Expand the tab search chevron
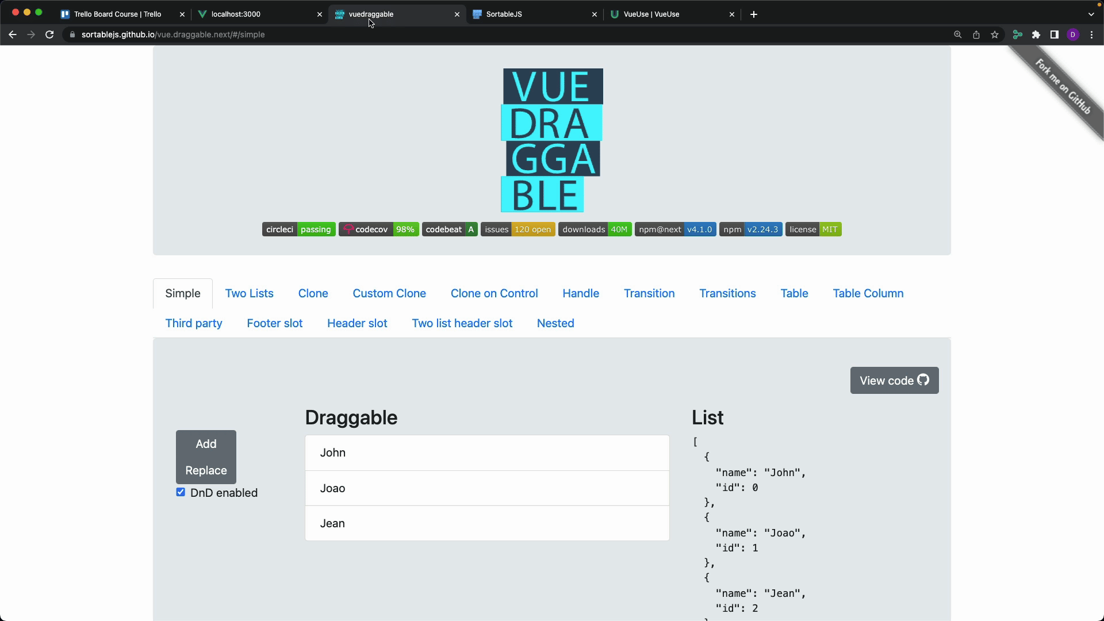This screenshot has width=1104, height=621. [1091, 14]
